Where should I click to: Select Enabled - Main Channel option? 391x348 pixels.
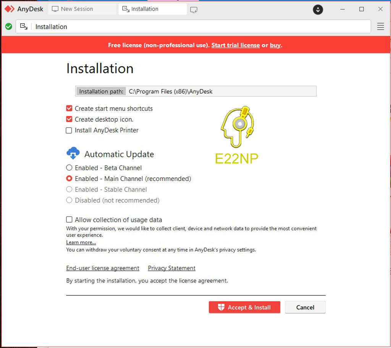[69, 179]
